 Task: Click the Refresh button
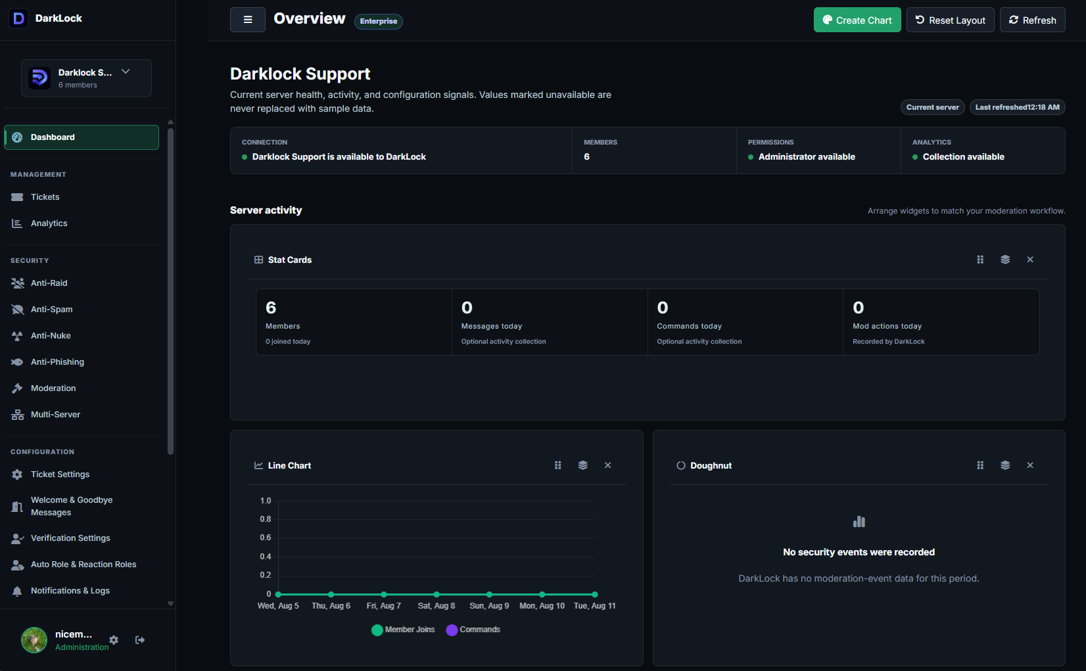(1033, 20)
